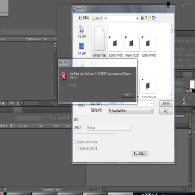This screenshot has width=195, height=195.
Task: Sort the Project panel by Name column
Action: click(3, 39)
